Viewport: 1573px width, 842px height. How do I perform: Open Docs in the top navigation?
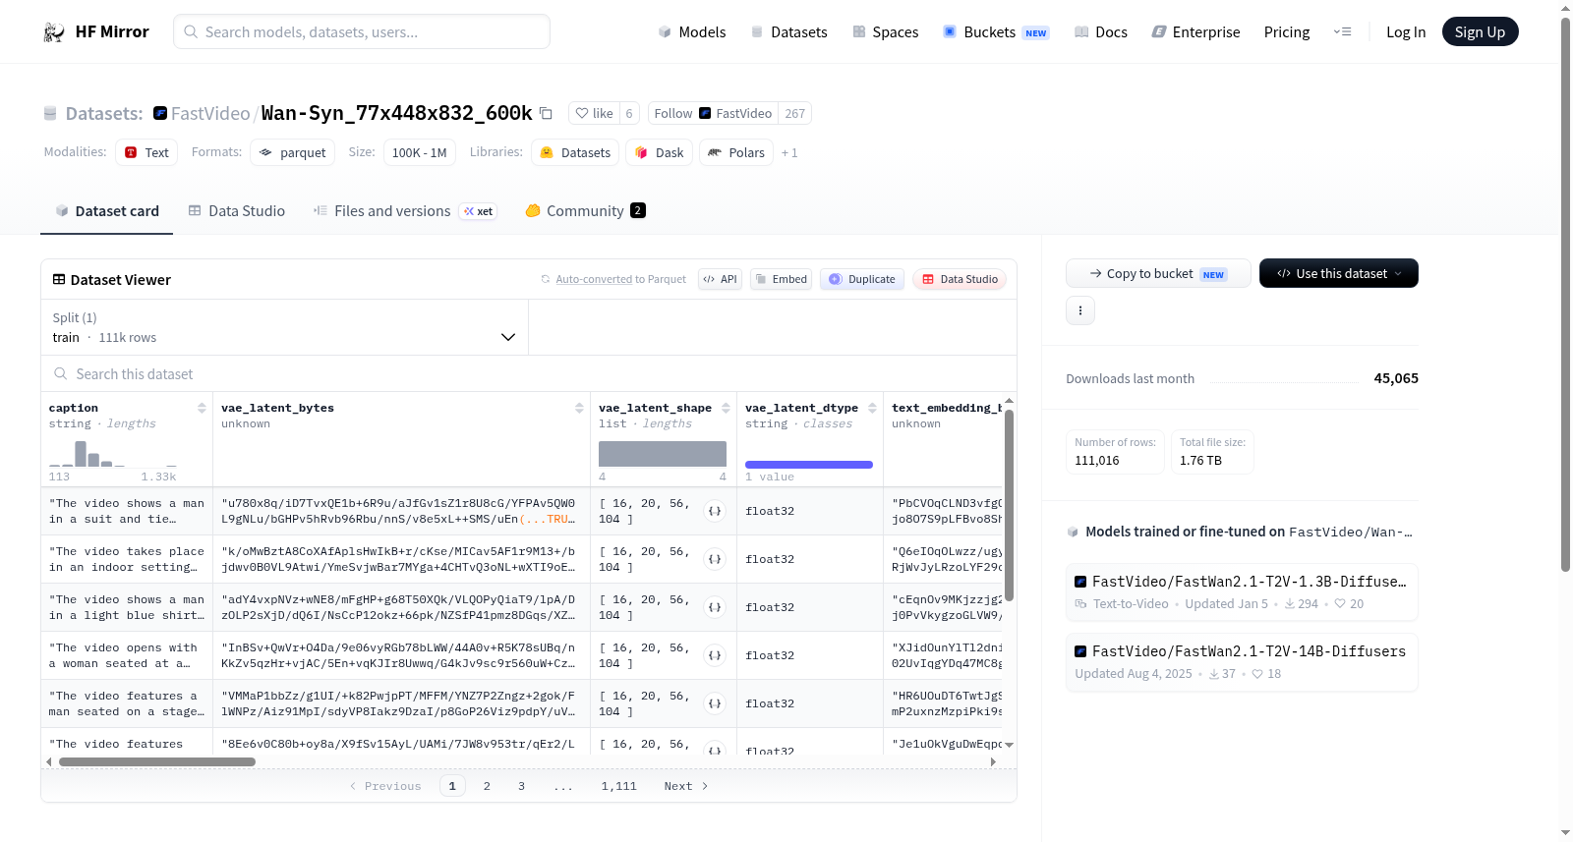coord(1101,32)
